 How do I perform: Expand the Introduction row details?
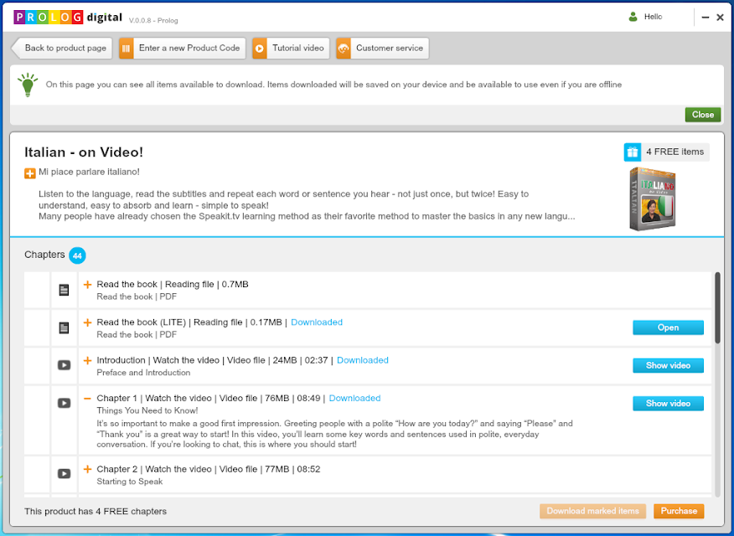coord(87,360)
